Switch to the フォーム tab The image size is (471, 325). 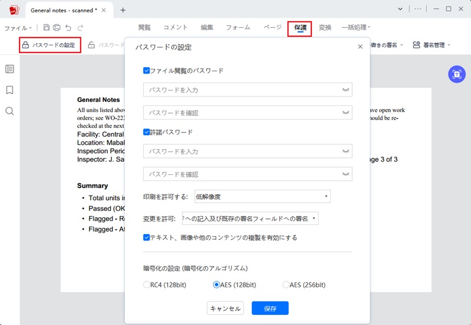click(x=238, y=27)
